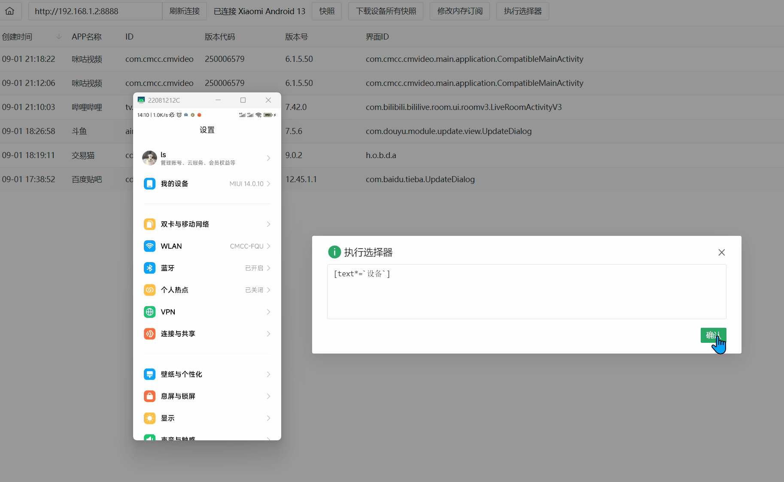Click the info icon in 执行选择器 dialog

(334, 252)
